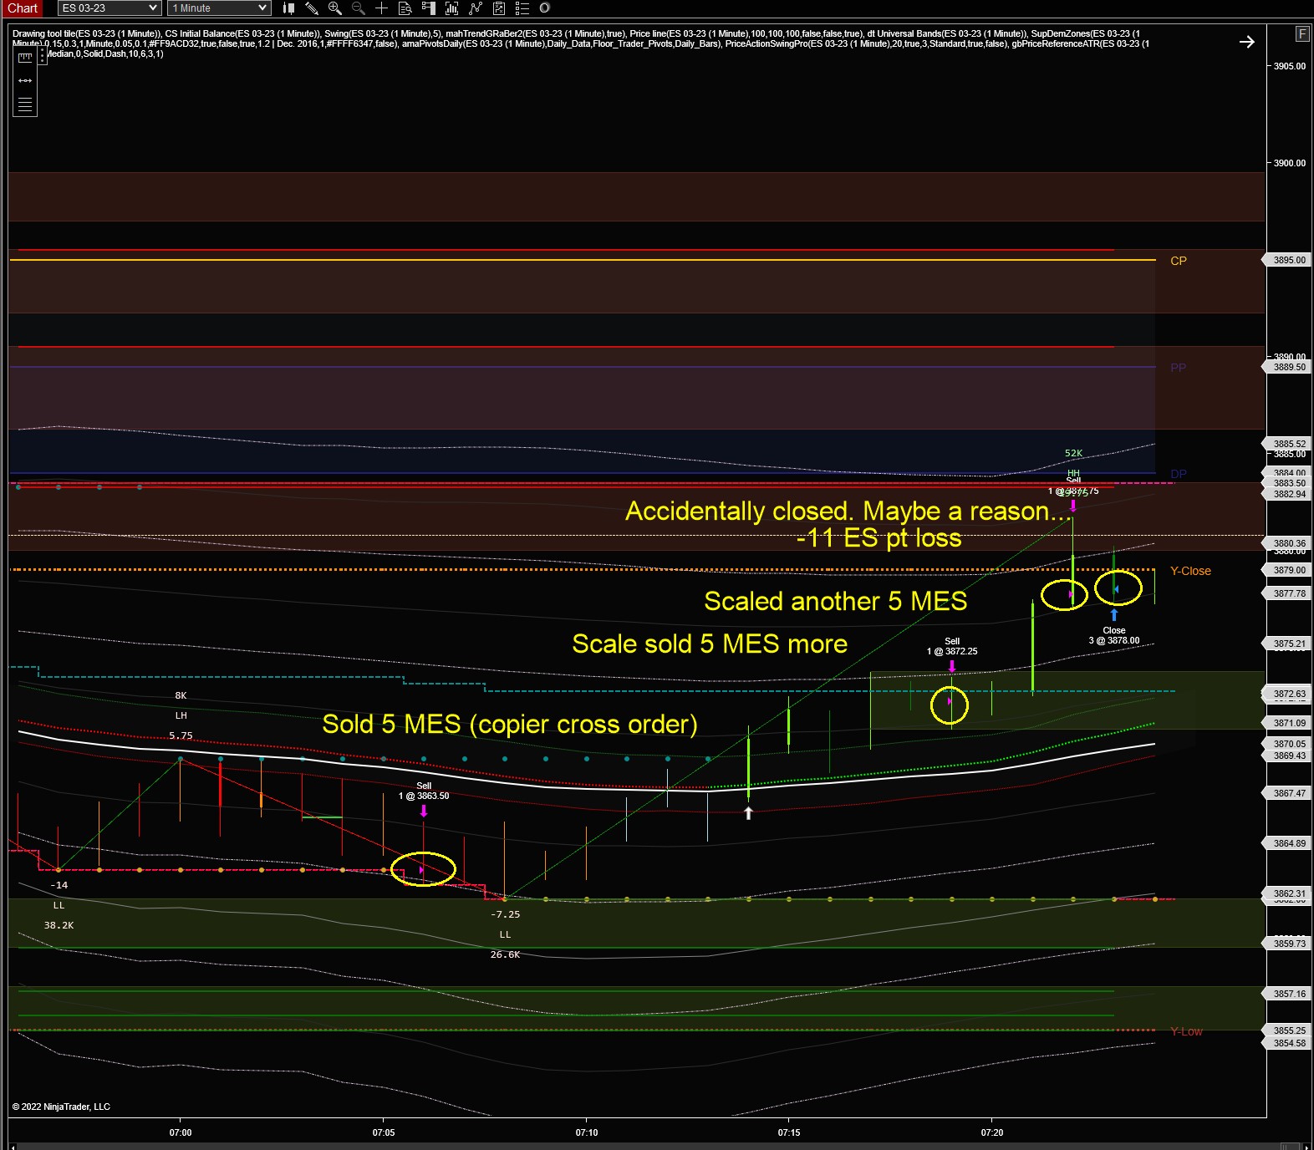Click the 3895.00 price marker
Viewport: 1314px width, 1150px height.
tap(1286, 260)
